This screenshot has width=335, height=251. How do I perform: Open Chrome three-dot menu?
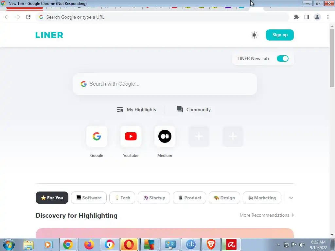click(328, 17)
